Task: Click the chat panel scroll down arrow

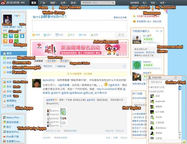Action: 180,138
